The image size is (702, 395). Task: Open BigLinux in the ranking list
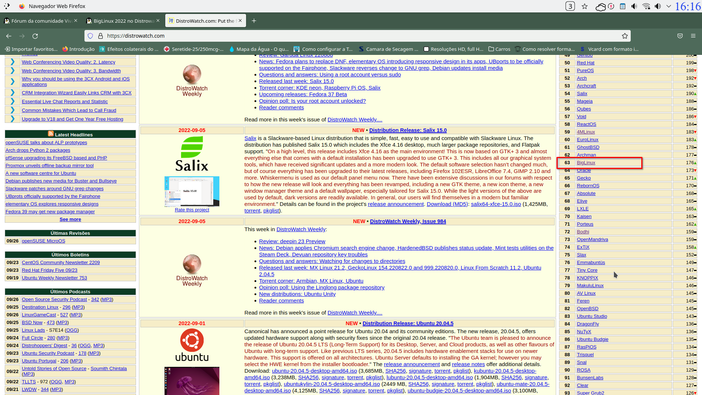point(586,163)
